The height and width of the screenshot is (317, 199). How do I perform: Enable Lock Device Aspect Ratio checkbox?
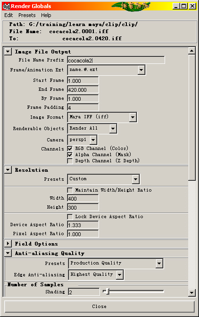tap(70, 217)
